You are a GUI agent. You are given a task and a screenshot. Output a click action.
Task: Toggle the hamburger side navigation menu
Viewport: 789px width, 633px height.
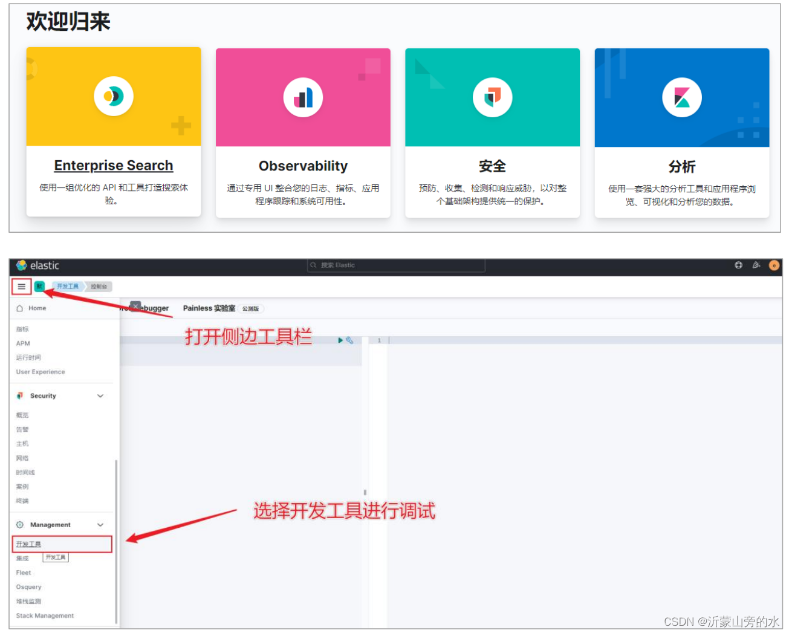pos(22,287)
